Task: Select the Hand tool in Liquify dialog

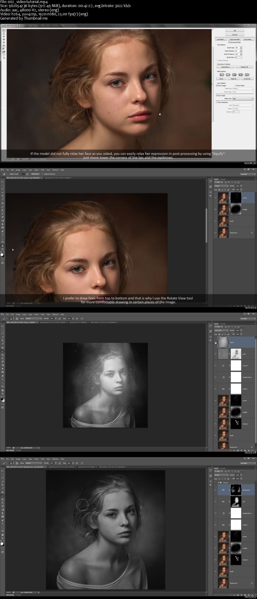Action: (4, 55)
